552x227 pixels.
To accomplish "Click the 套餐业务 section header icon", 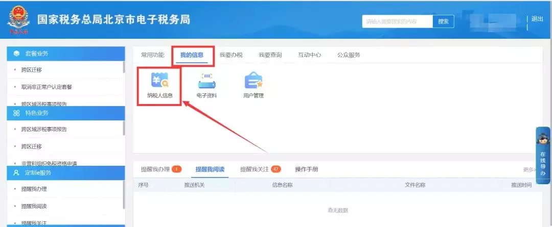I will point(16,54).
